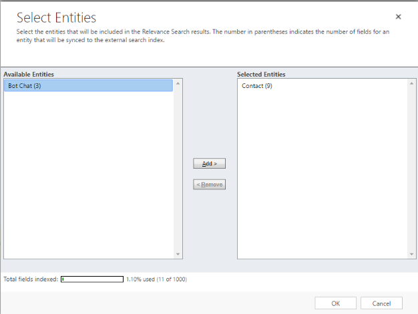
Task: Click Selected Entities list down scroll arrow
Action: point(411,255)
